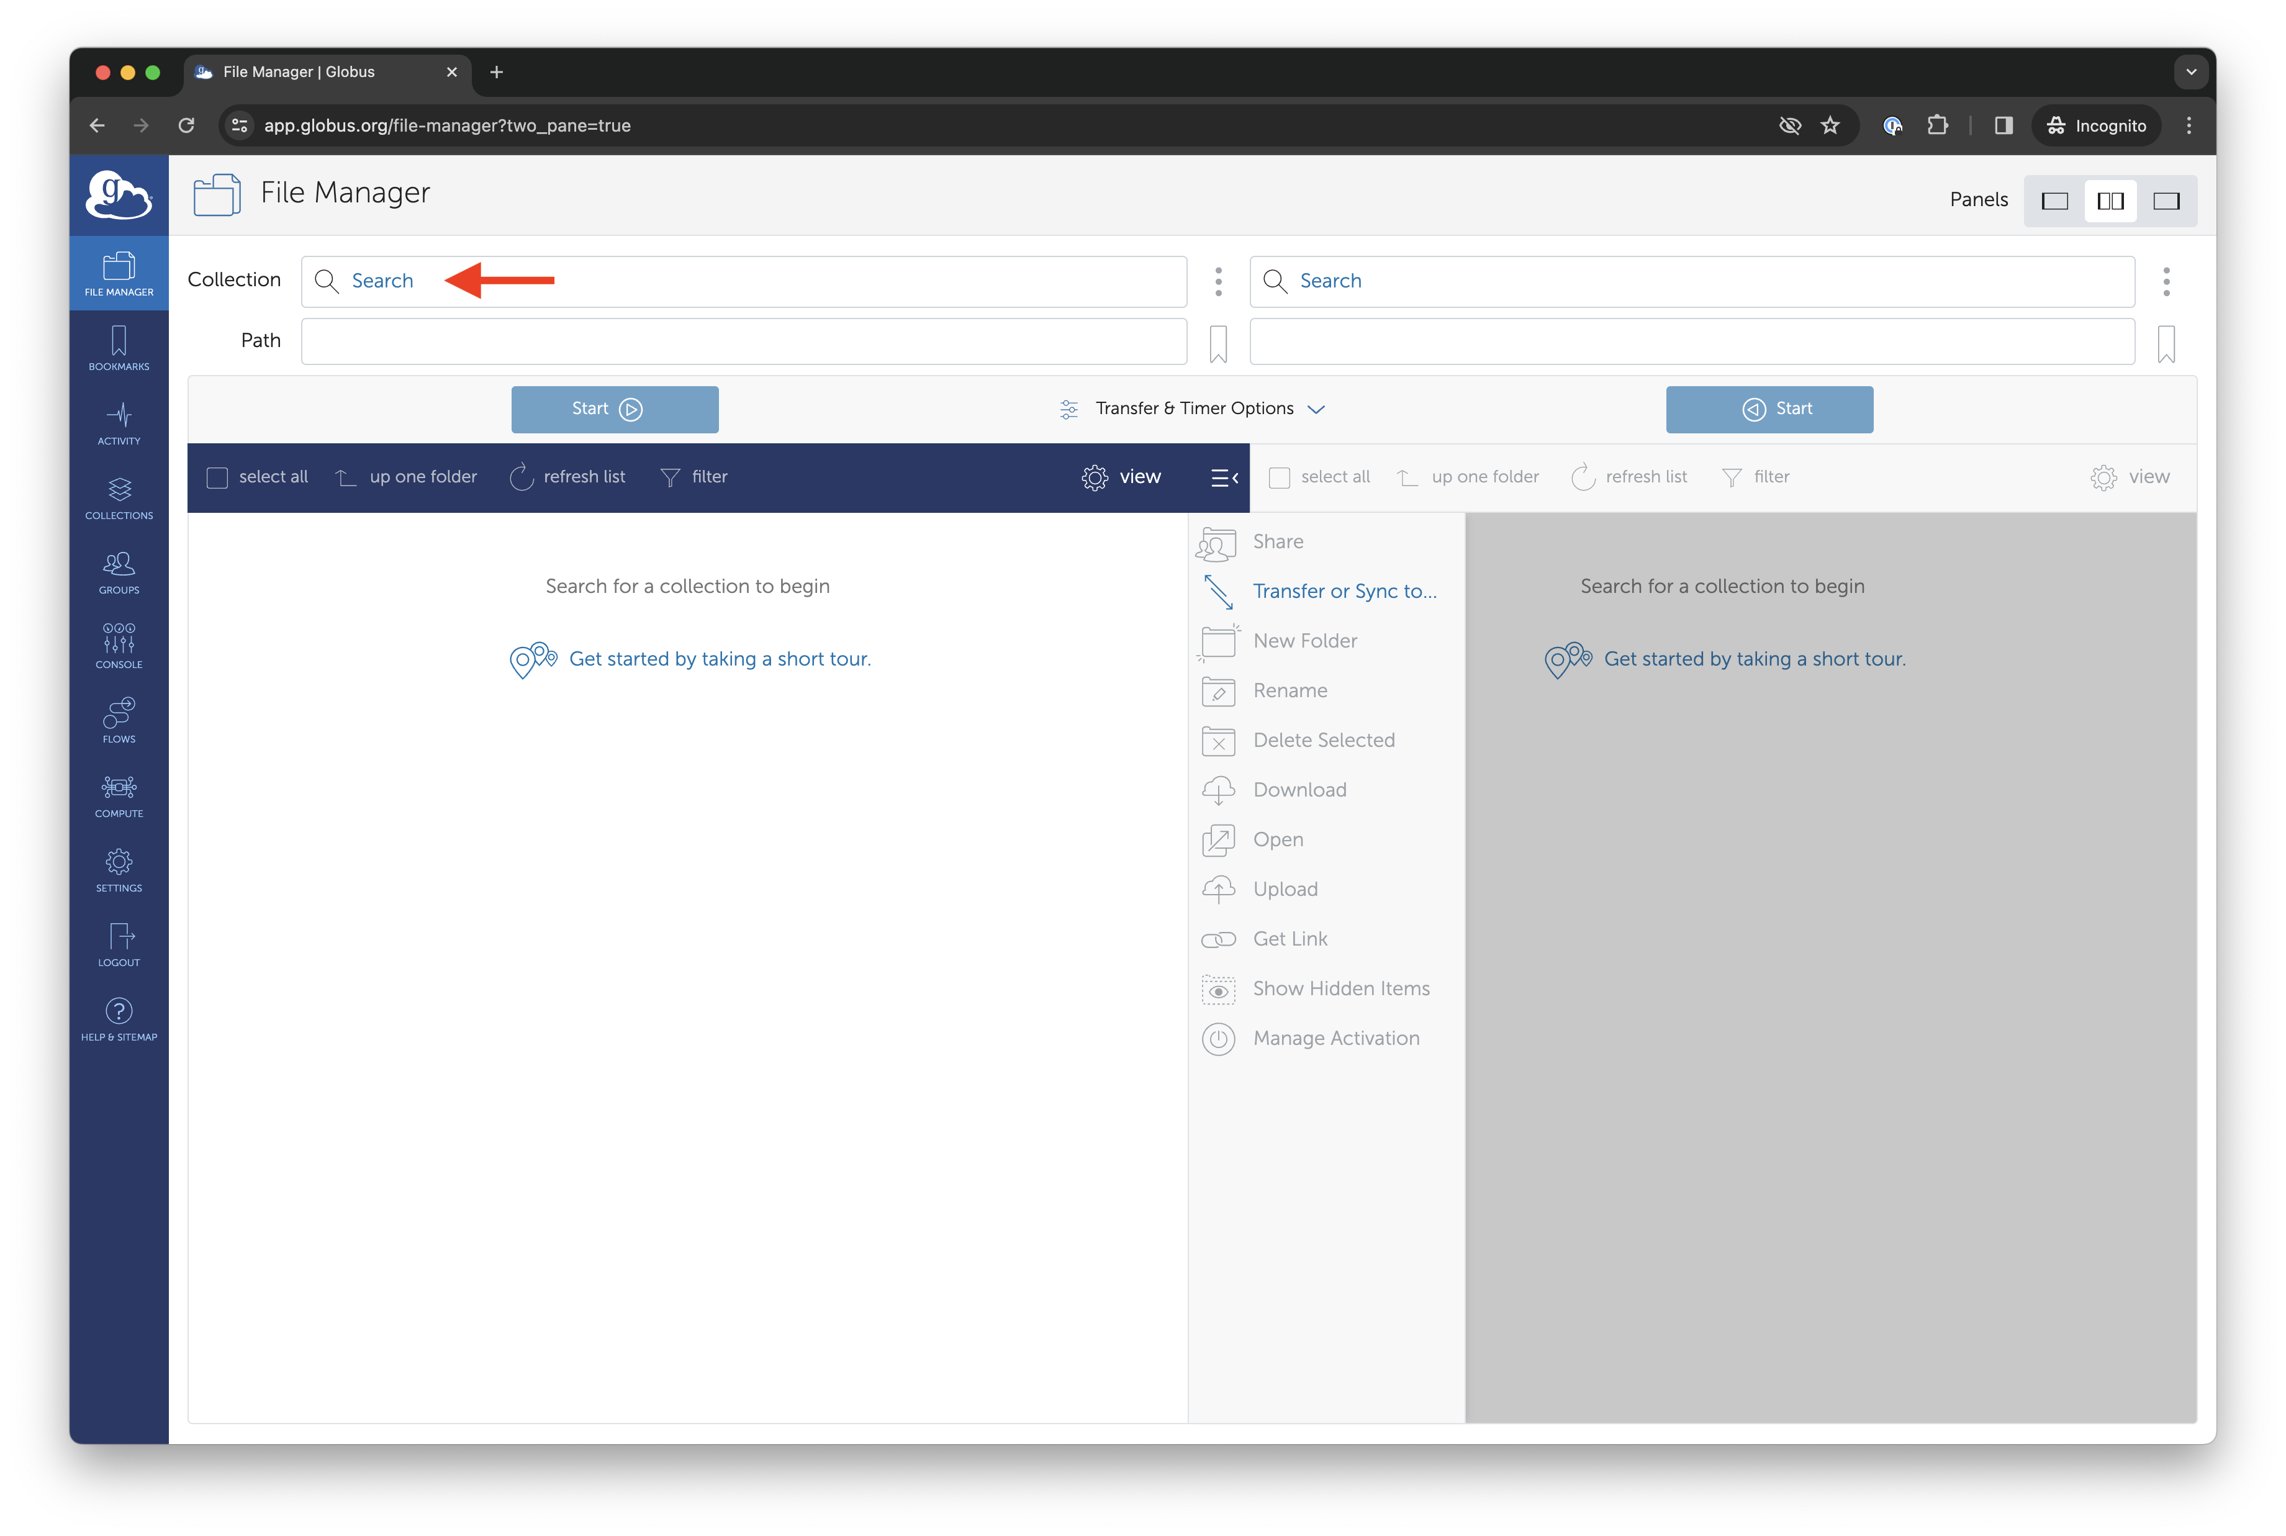Switch to single left panel layout

tap(2054, 201)
